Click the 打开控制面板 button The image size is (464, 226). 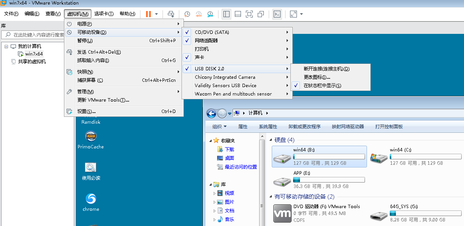click(x=389, y=127)
